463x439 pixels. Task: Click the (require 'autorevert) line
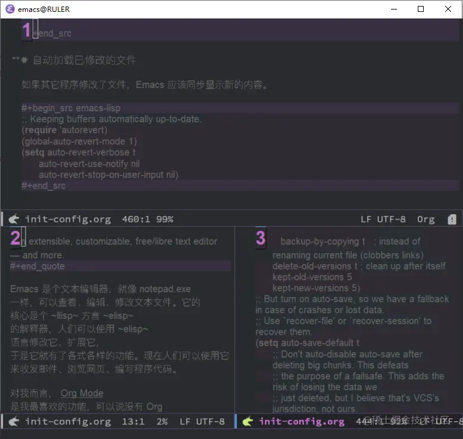point(64,130)
